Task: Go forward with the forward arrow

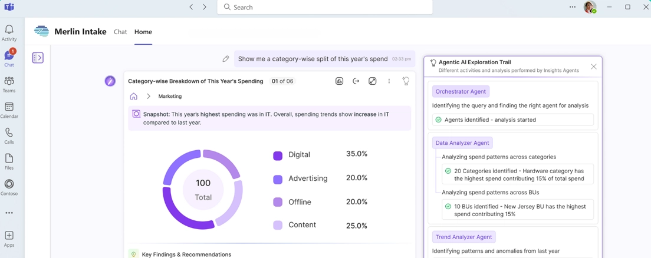Action: (204, 7)
